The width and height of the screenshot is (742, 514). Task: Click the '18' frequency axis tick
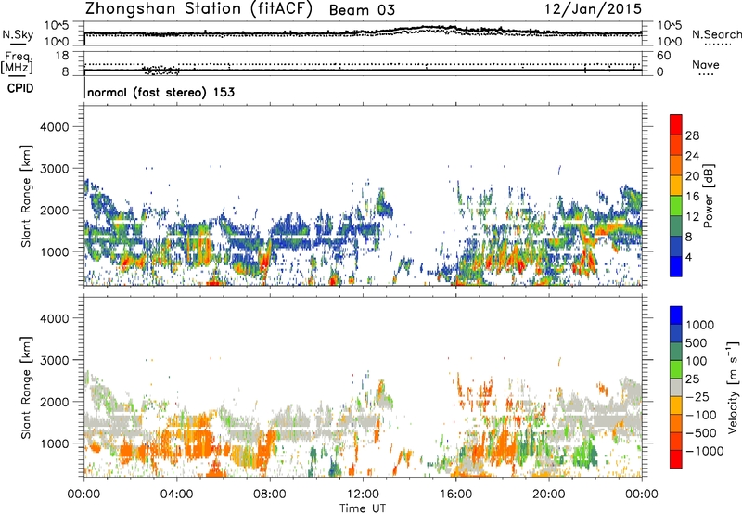[62, 56]
